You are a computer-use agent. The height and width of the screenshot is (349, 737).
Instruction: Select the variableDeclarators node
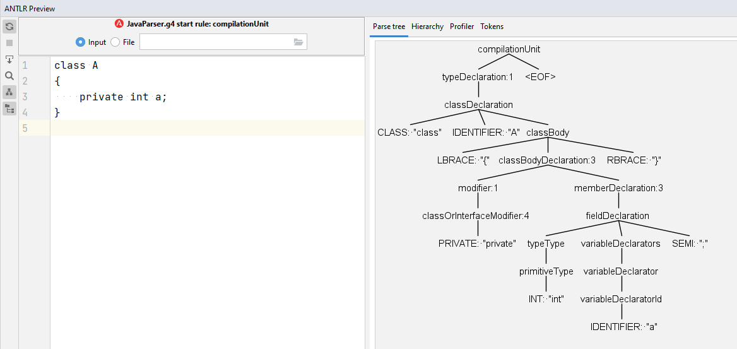(620, 244)
